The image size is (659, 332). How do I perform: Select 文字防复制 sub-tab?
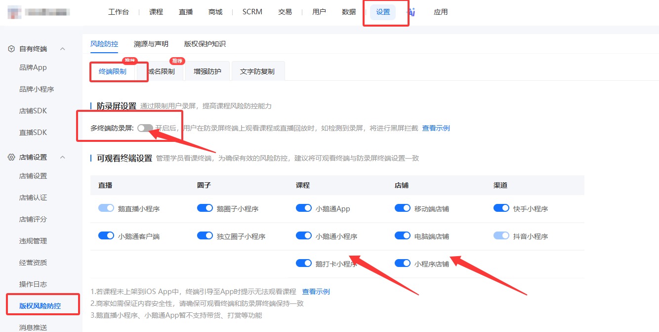click(x=257, y=71)
